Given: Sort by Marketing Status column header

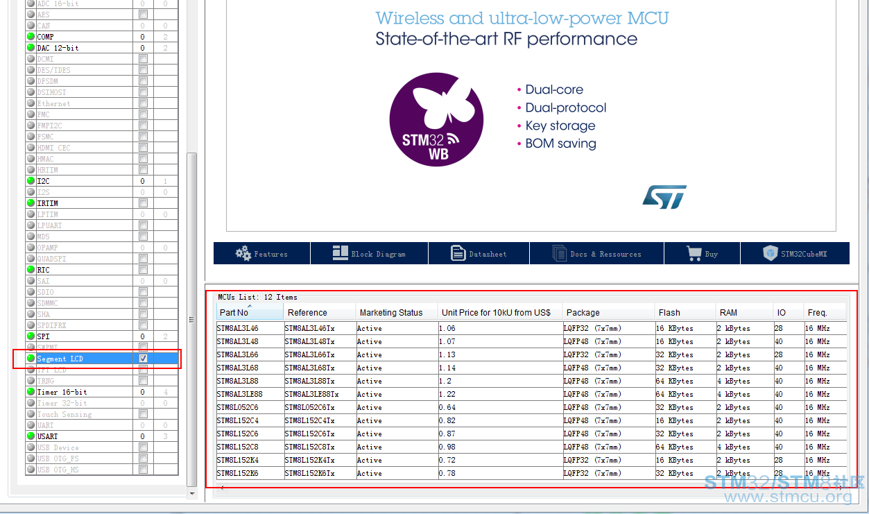Looking at the screenshot, I should pos(397,312).
